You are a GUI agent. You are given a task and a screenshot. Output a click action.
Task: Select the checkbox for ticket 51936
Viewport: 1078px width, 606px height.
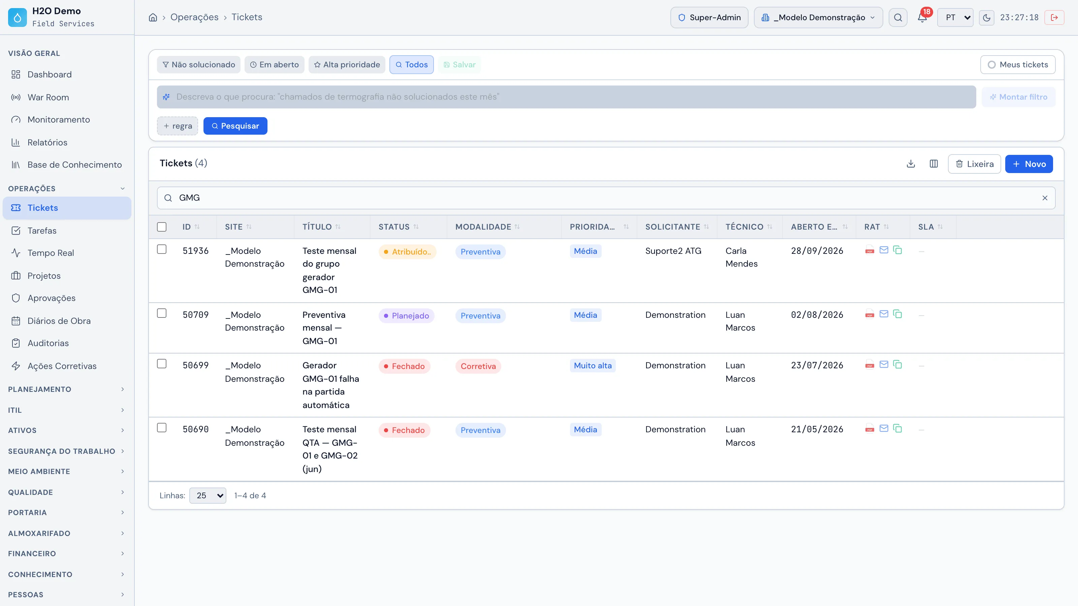point(162,249)
